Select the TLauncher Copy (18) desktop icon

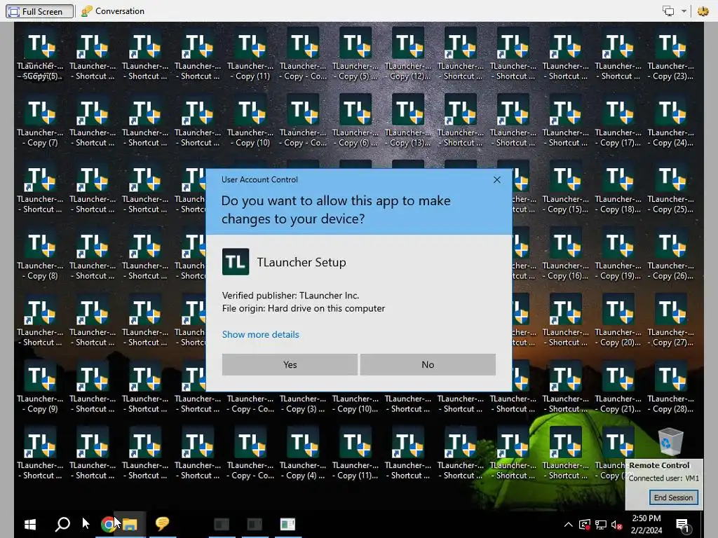[618, 188]
